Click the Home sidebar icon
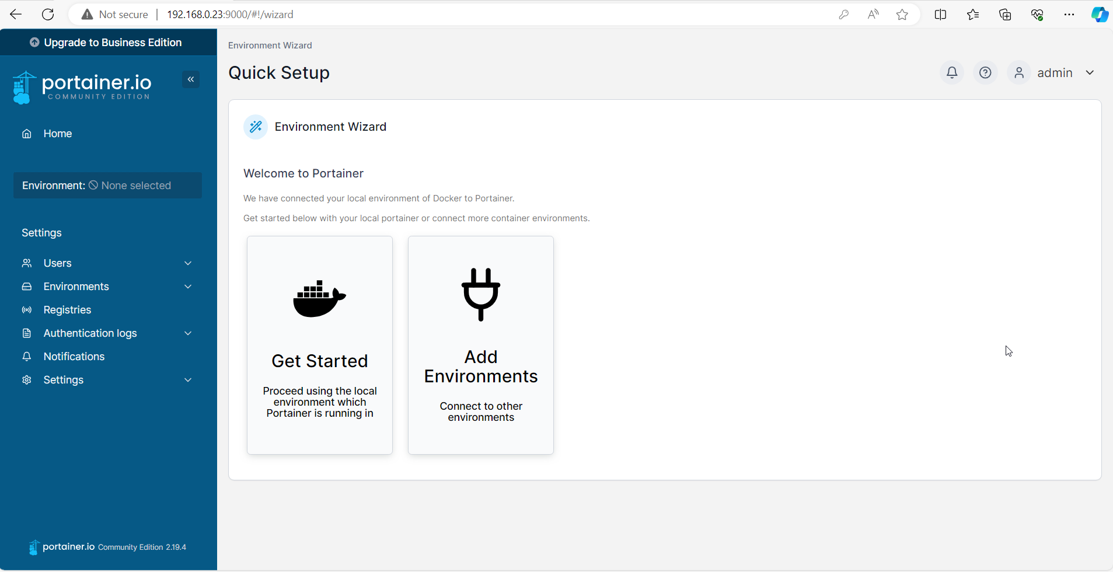This screenshot has width=1113, height=572. pyautogui.click(x=27, y=133)
